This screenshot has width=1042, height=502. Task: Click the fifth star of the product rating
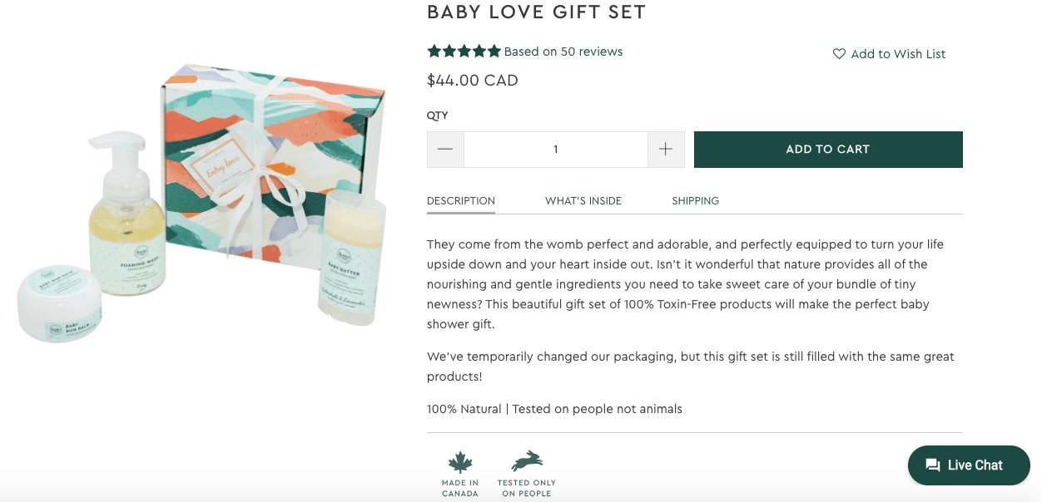coord(492,51)
